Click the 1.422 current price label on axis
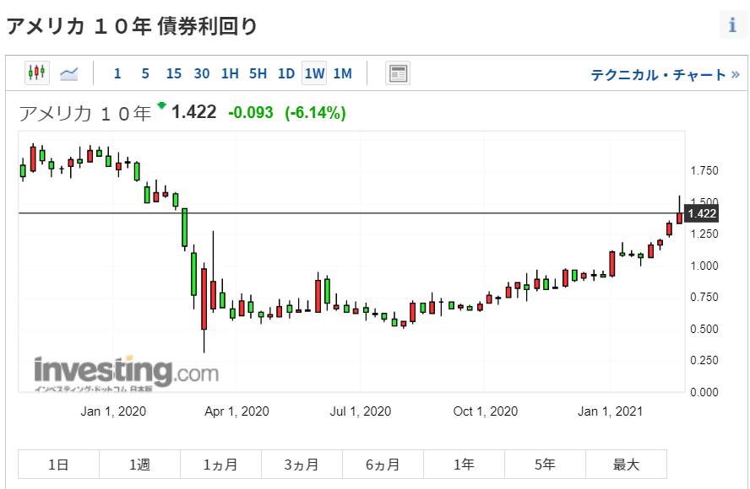Viewport: 750px width, 489px height. (702, 213)
